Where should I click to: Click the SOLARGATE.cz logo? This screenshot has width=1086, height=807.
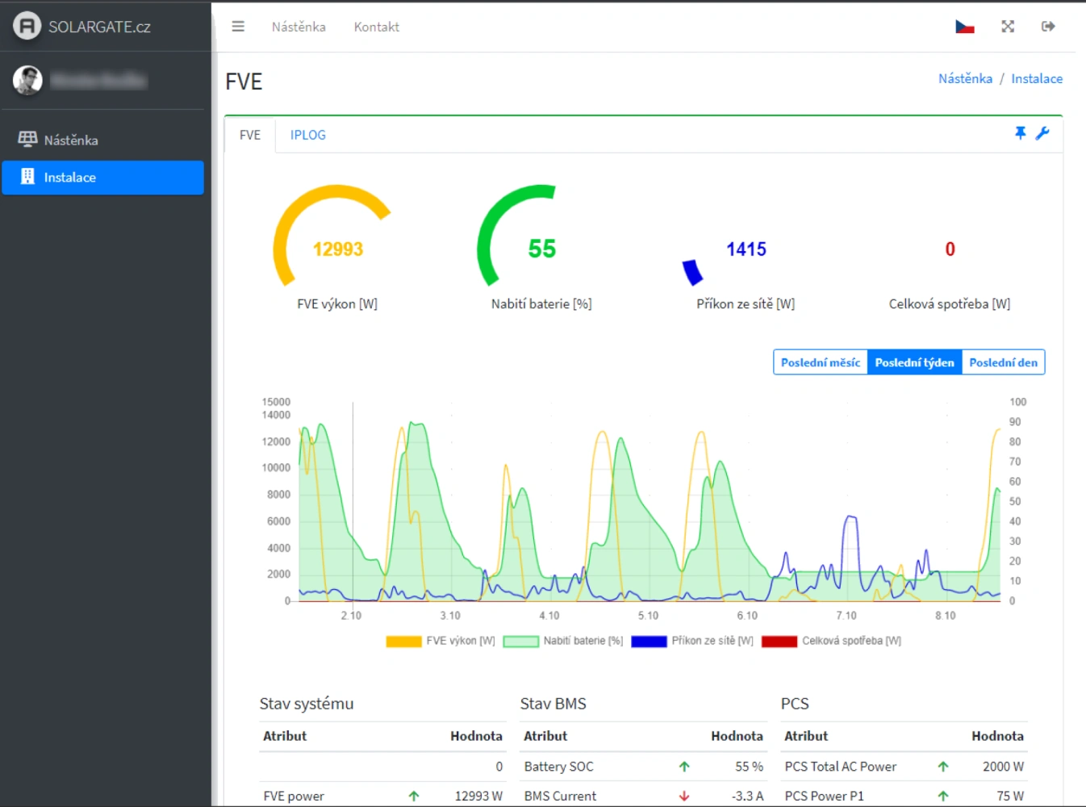pyautogui.click(x=82, y=27)
